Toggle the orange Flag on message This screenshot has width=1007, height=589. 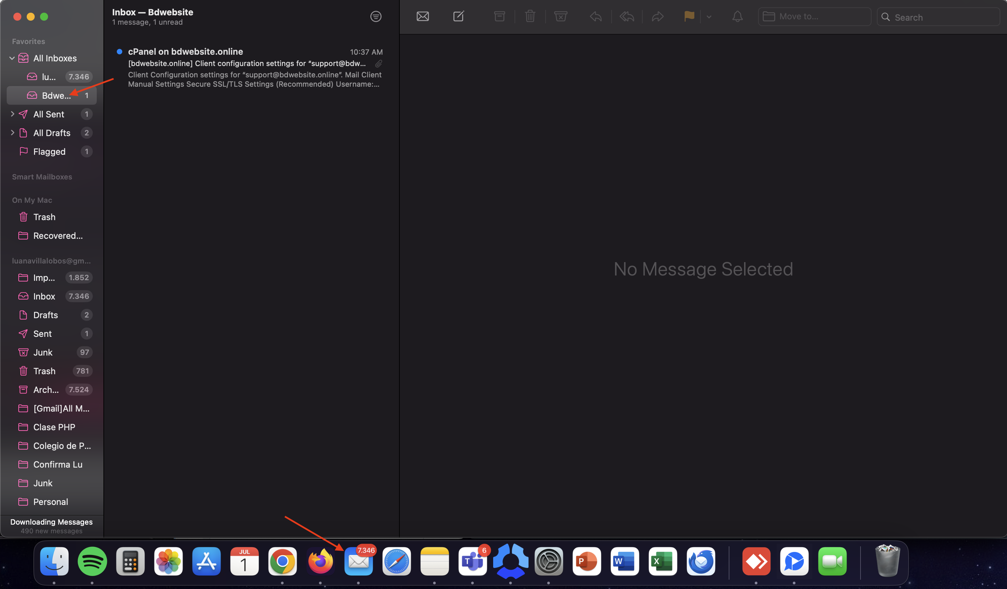click(689, 16)
